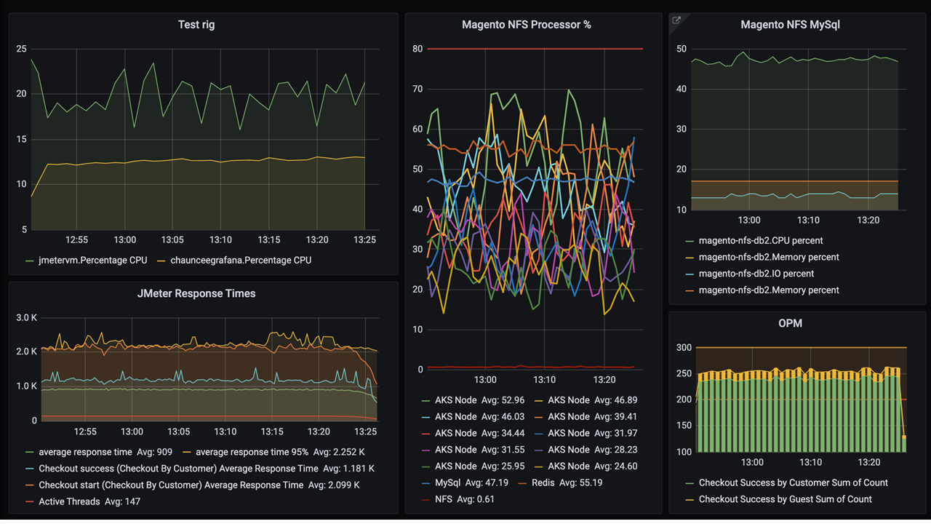Click the magento-nfs-db2.IO percent legend entry
The width and height of the screenshot is (931, 524).
(748, 274)
